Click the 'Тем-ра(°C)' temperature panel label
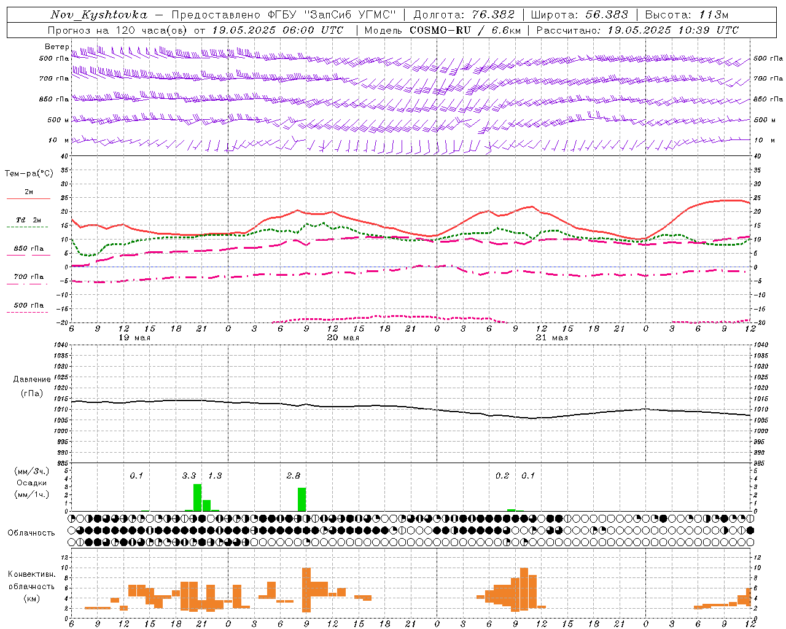The image size is (786, 629). point(29,174)
